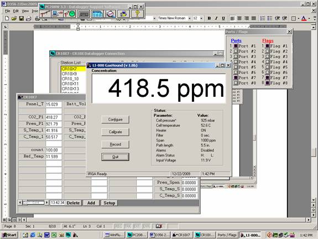Click the Record button in LI-800
The image size is (318, 239).
pos(115,144)
